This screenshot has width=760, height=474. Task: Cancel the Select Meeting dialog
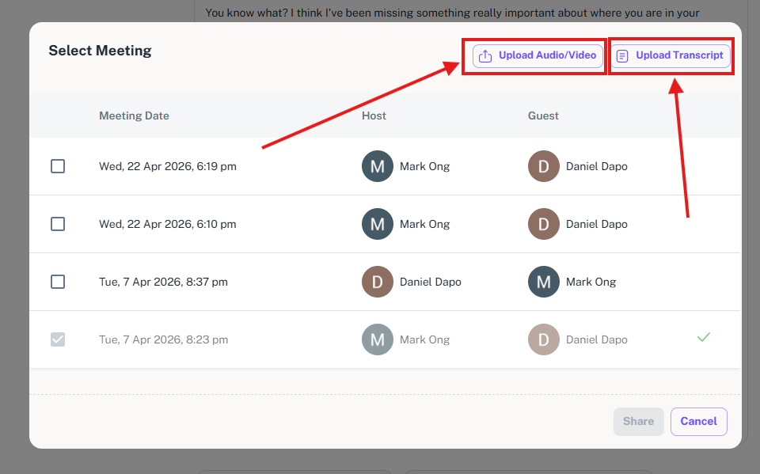point(698,422)
